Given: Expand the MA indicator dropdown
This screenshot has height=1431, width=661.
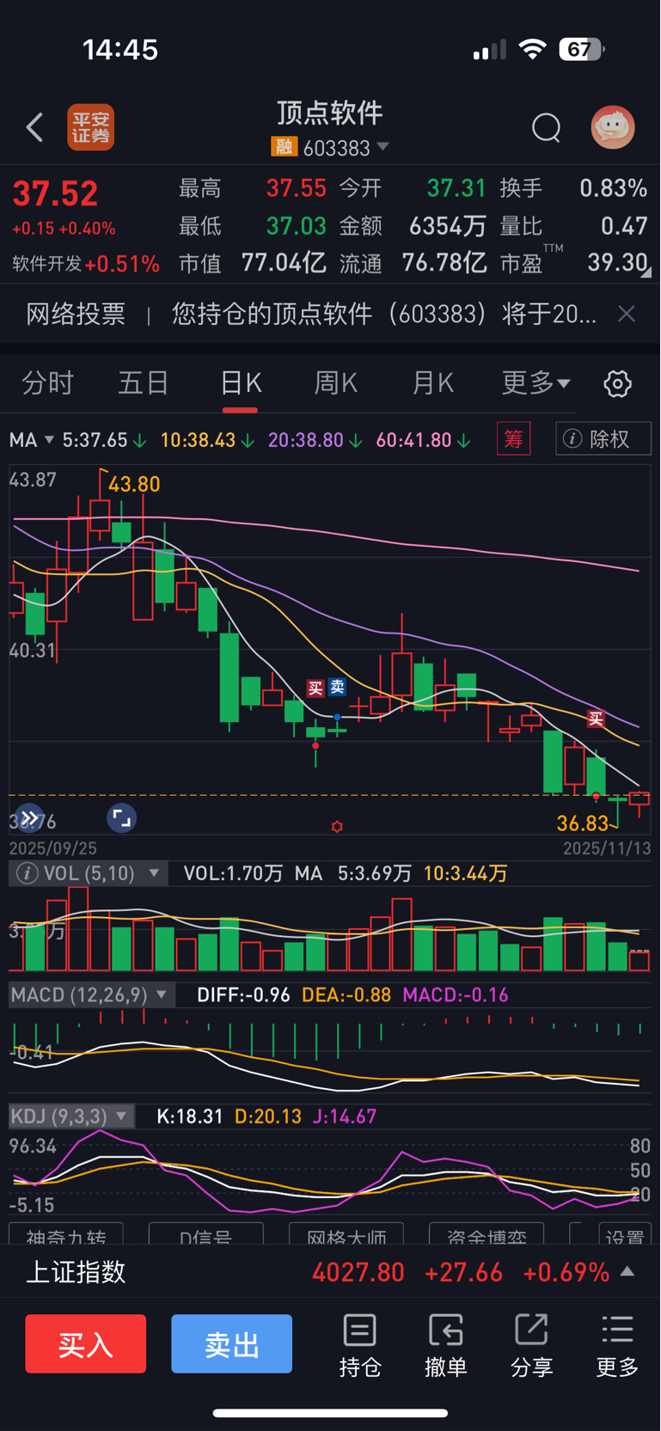Looking at the screenshot, I should (x=32, y=440).
